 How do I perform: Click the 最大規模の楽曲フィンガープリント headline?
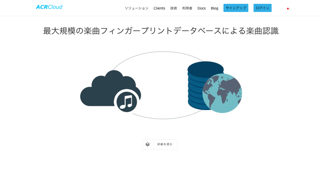click(x=161, y=31)
